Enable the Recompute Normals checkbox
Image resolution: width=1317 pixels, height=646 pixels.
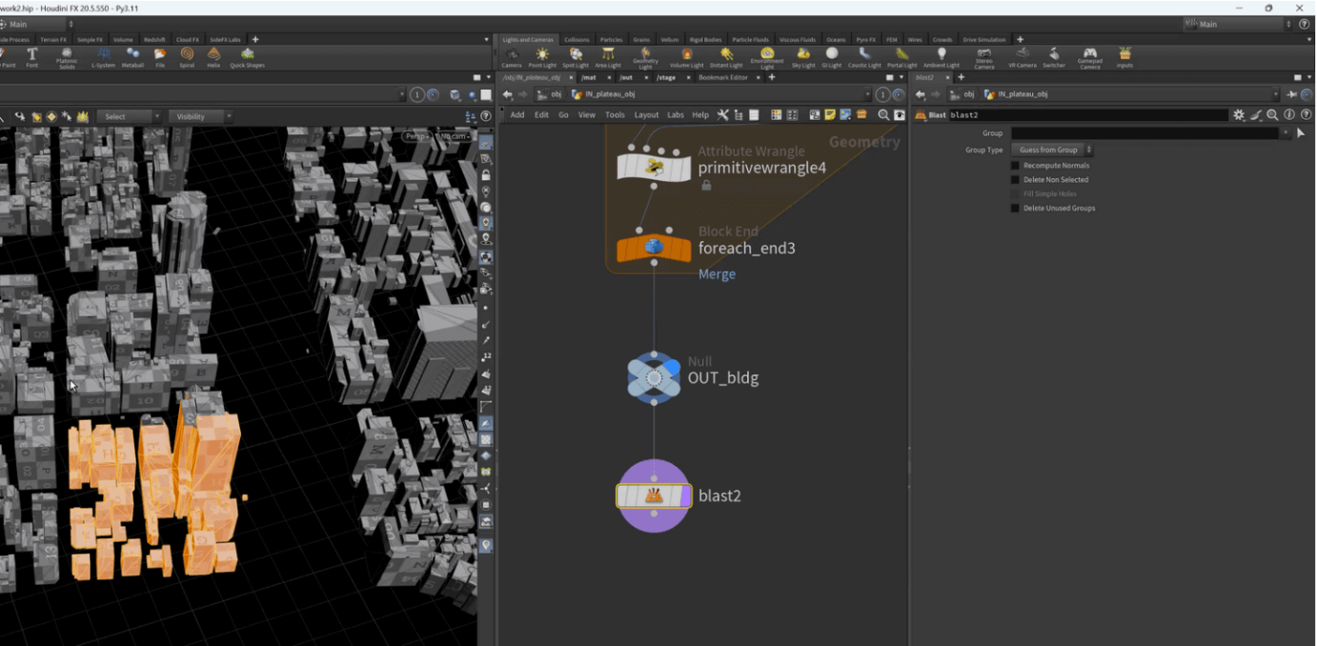[1015, 166]
